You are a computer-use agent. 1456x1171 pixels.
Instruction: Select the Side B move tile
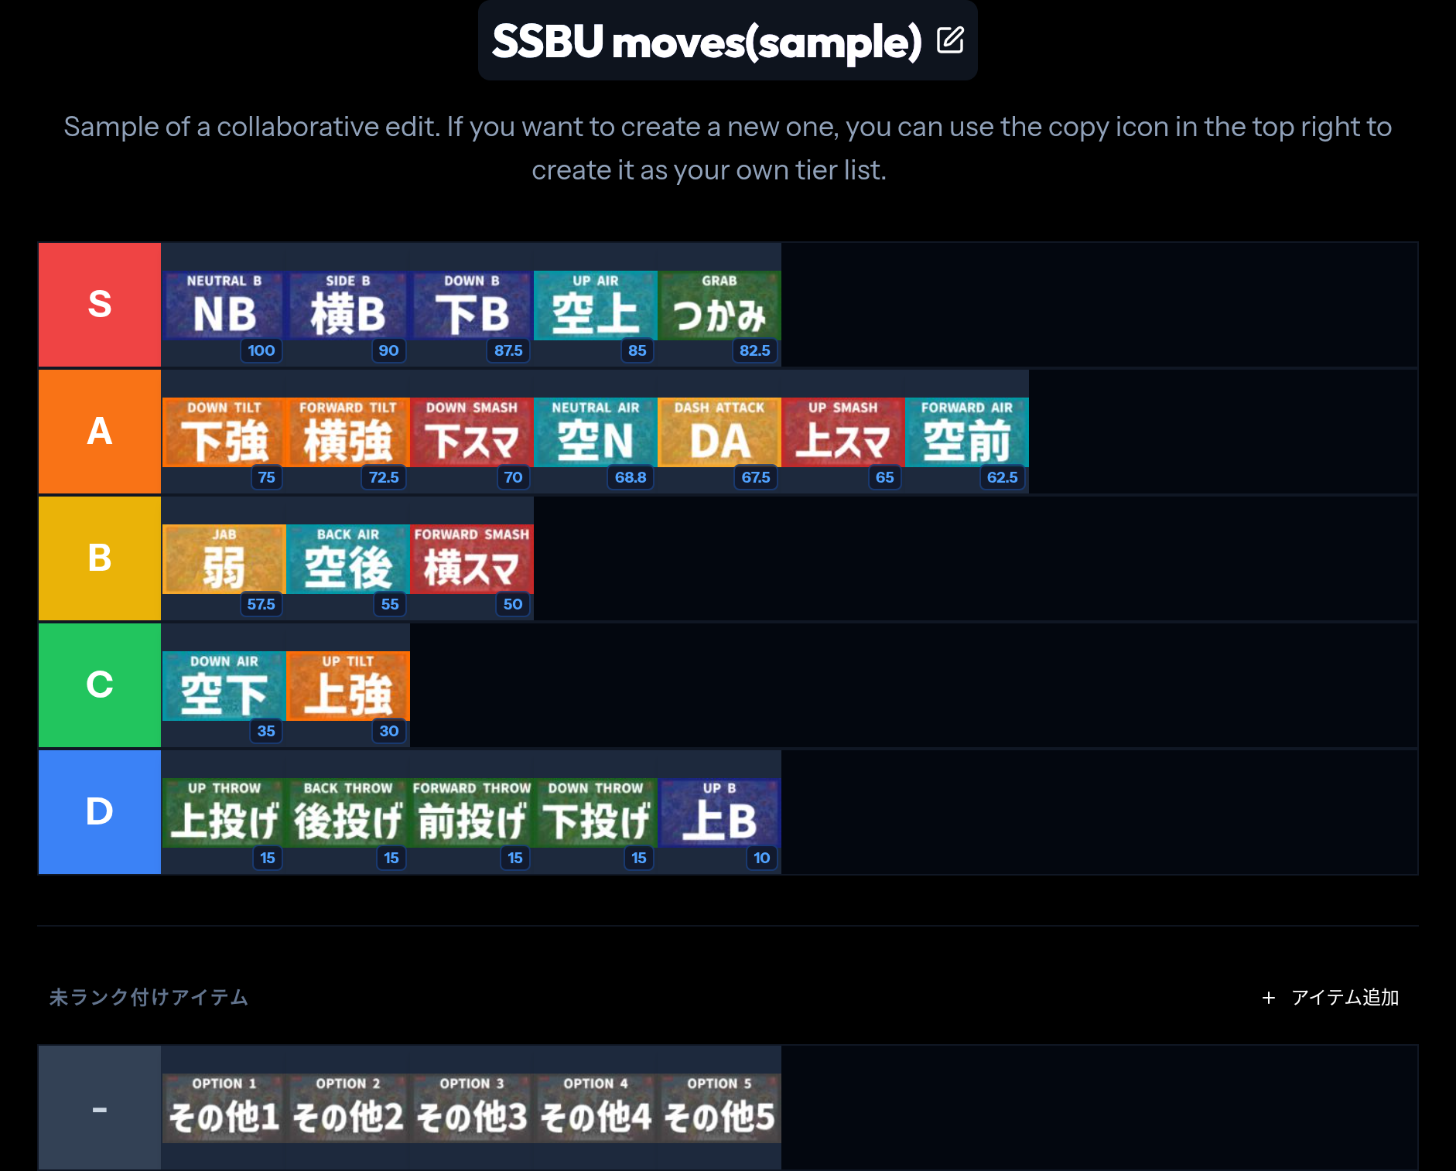[348, 305]
